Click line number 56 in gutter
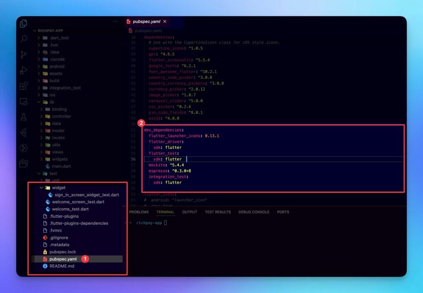Image resolution: width=423 pixels, height=293 pixels. tap(133, 159)
